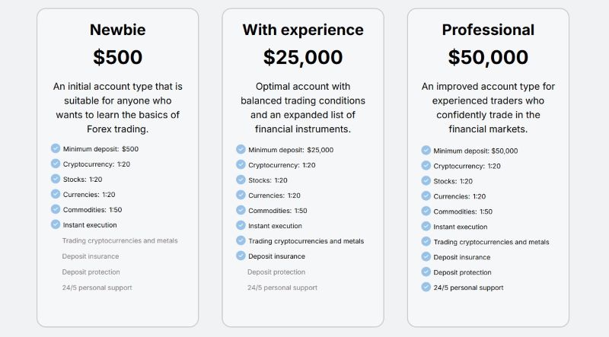
Task: Click the $50,000 price on Professional card
Action: click(x=488, y=57)
